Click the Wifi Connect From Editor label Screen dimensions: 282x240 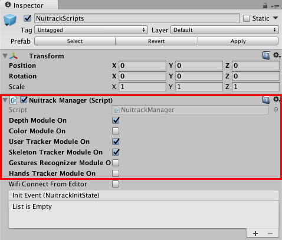point(48,184)
